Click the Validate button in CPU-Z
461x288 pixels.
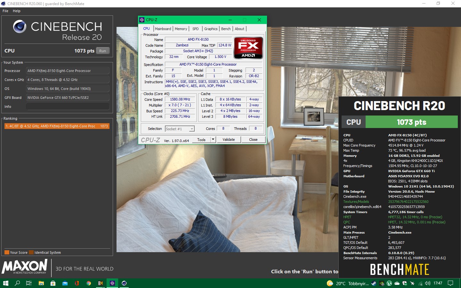(x=229, y=140)
